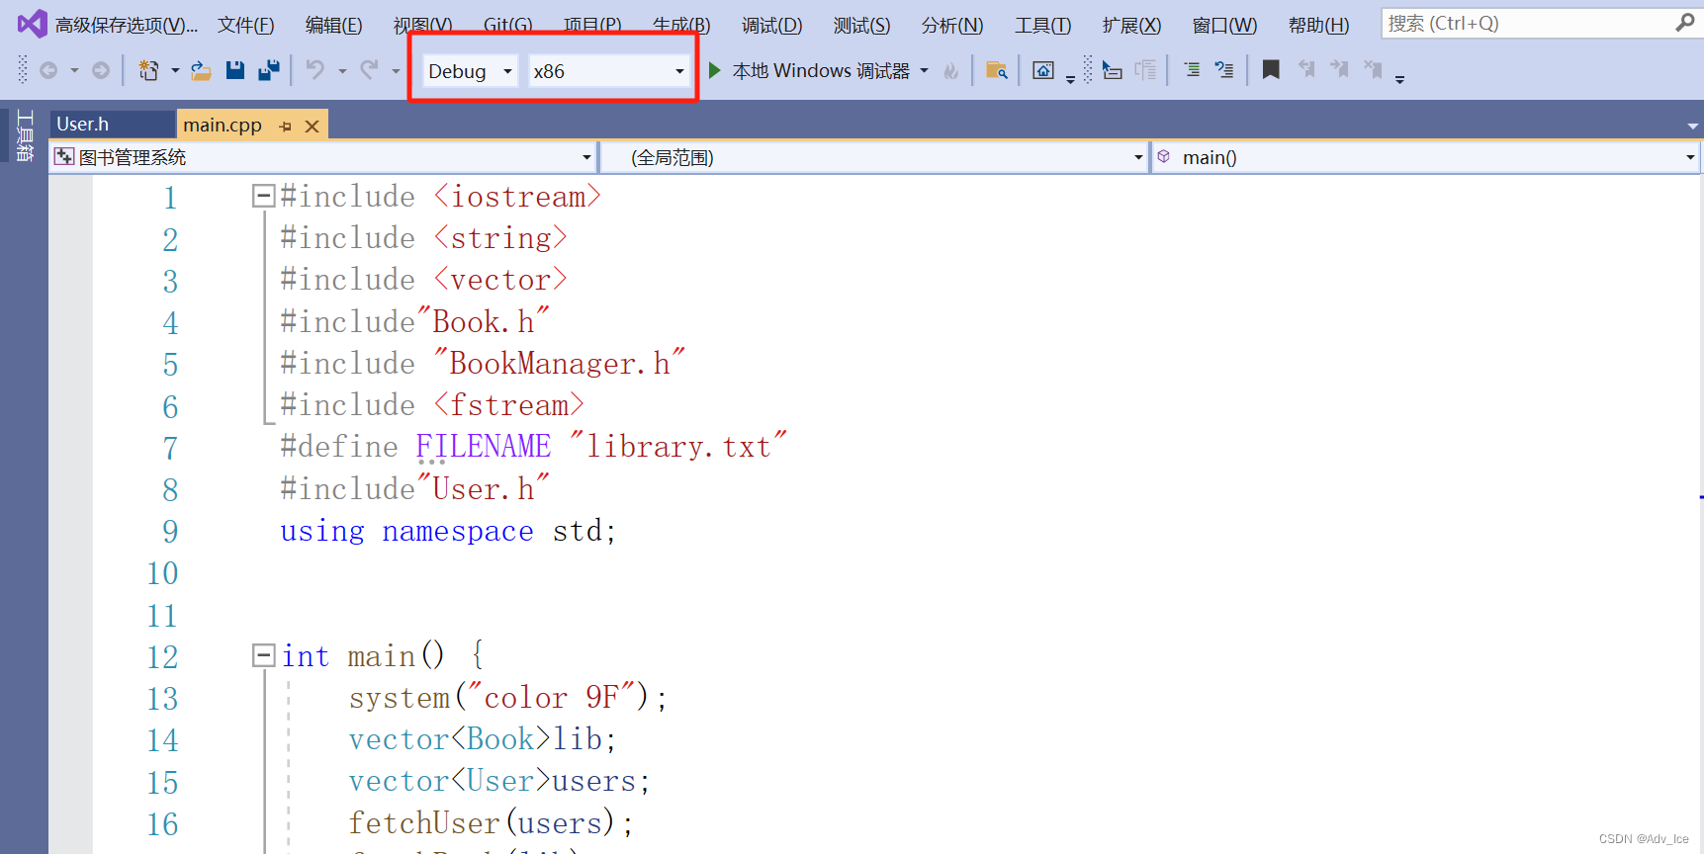The image size is (1704, 854).
Task: Click the Navigate Backward arrow icon
Action: pyautogui.click(x=48, y=70)
